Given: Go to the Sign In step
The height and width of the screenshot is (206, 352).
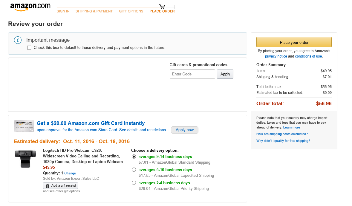Looking at the screenshot, I should (x=63, y=11).
